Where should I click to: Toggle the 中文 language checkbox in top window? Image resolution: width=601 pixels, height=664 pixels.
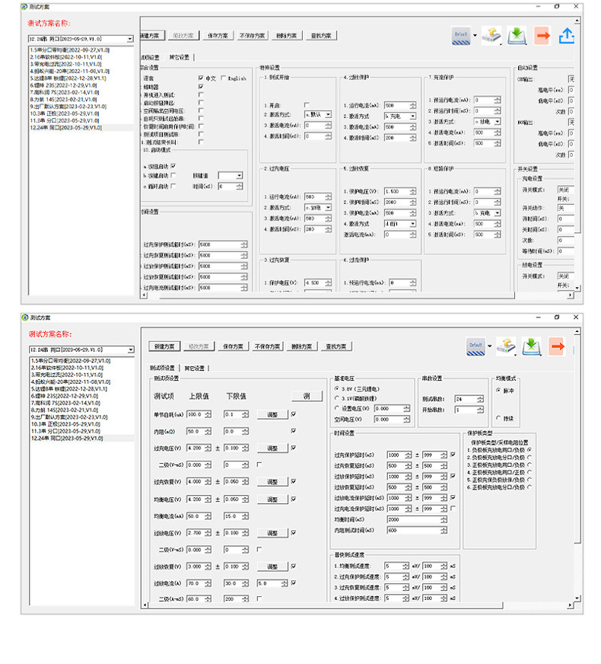pyautogui.click(x=201, y=78)
